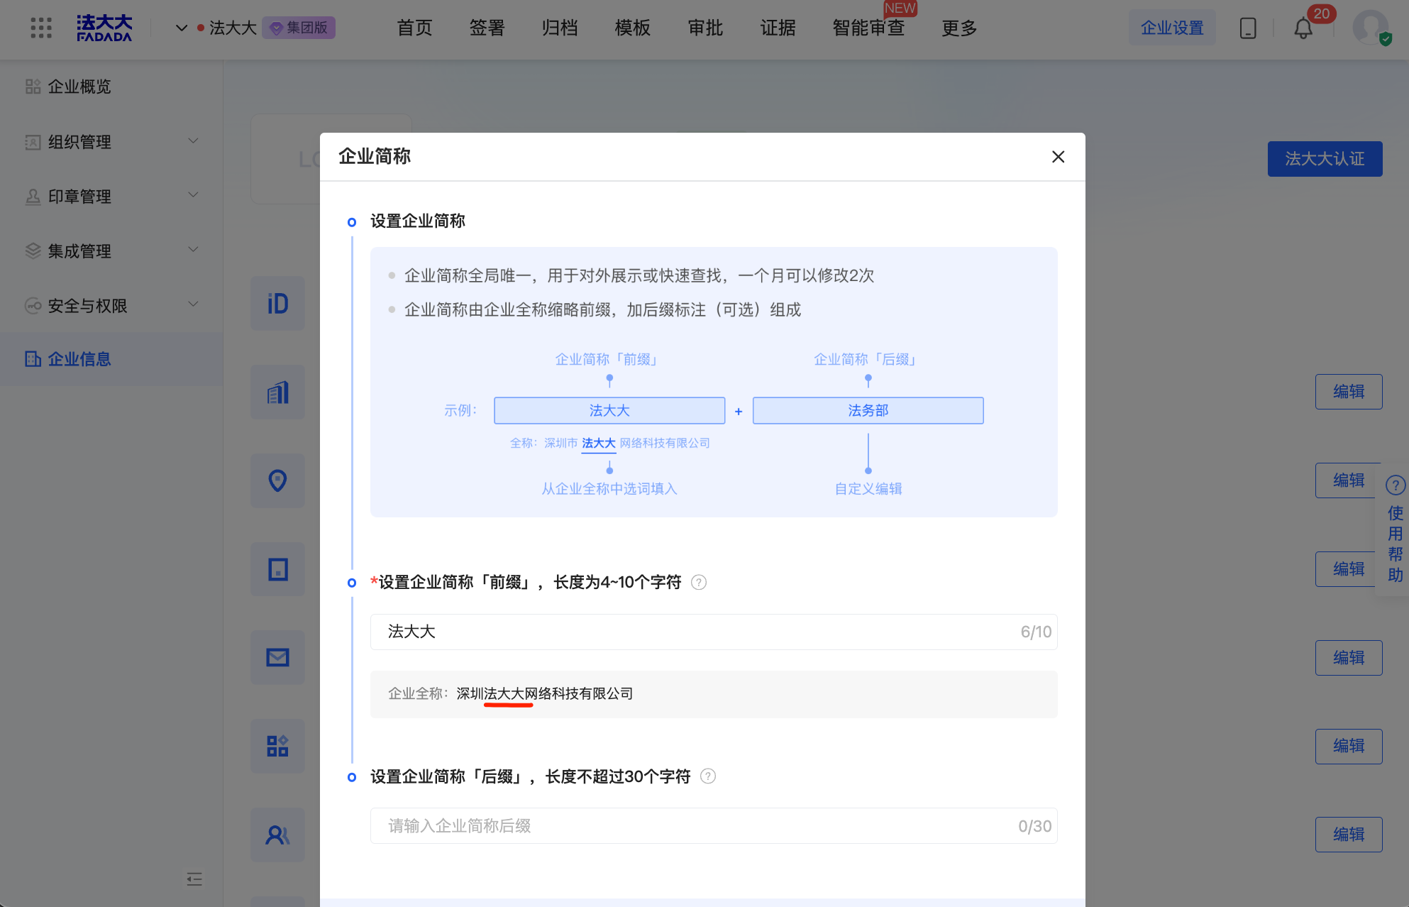Click the key icon beside 安全与权限
The width and height of the screenshot is (1409, 907).
[x=33, y=306]
